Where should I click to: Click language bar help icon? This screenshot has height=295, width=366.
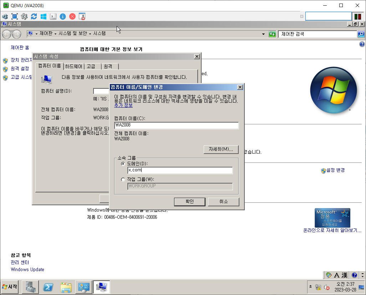pos(354,275)
